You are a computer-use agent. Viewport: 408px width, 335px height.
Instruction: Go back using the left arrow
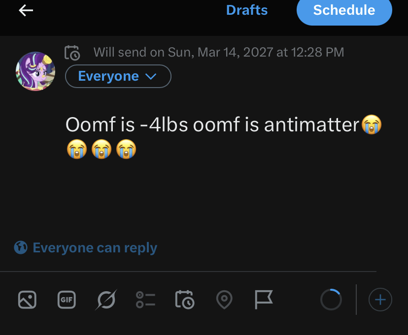[26, 10]
